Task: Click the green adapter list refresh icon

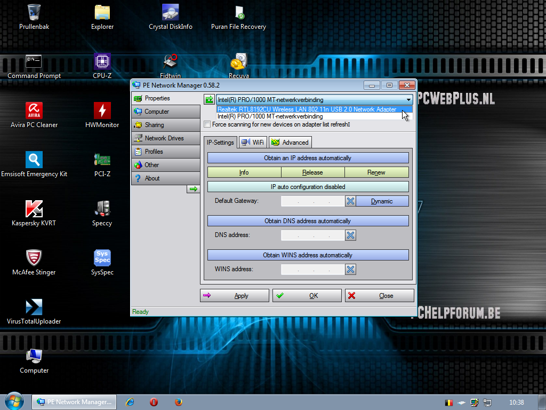Action: [209, 100]
